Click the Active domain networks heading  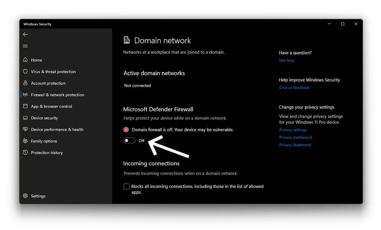154,73
